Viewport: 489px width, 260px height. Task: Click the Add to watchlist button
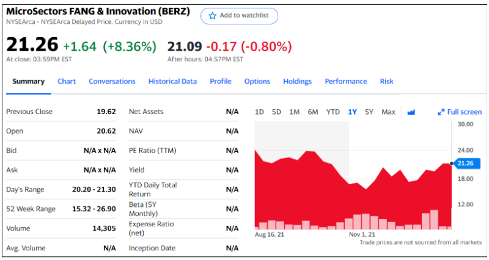coord(239,16)
